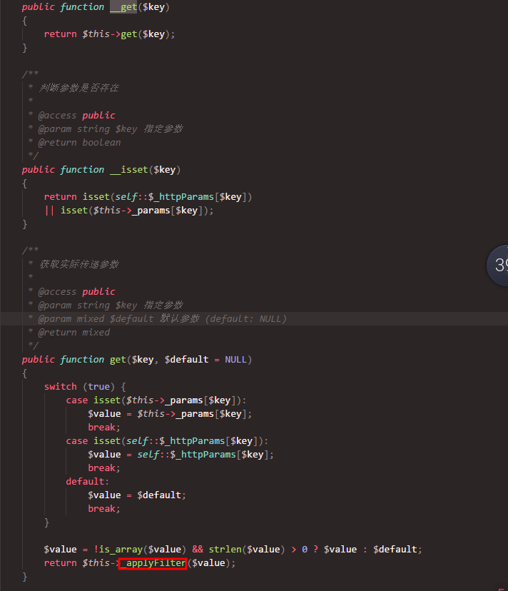
Task: Click the '&&' operator
Action: [x=198, y=550]
